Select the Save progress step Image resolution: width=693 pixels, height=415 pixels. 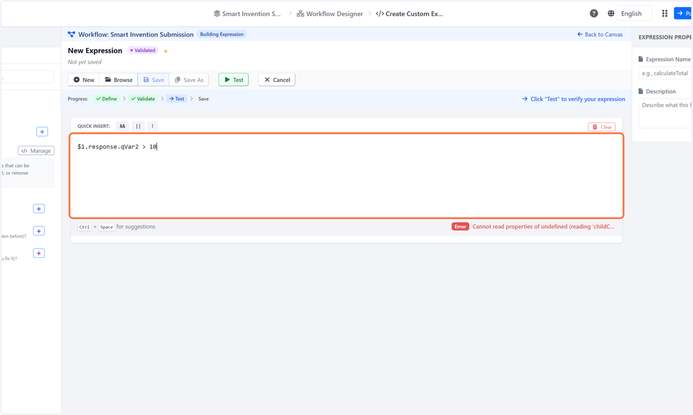point(203,99)
